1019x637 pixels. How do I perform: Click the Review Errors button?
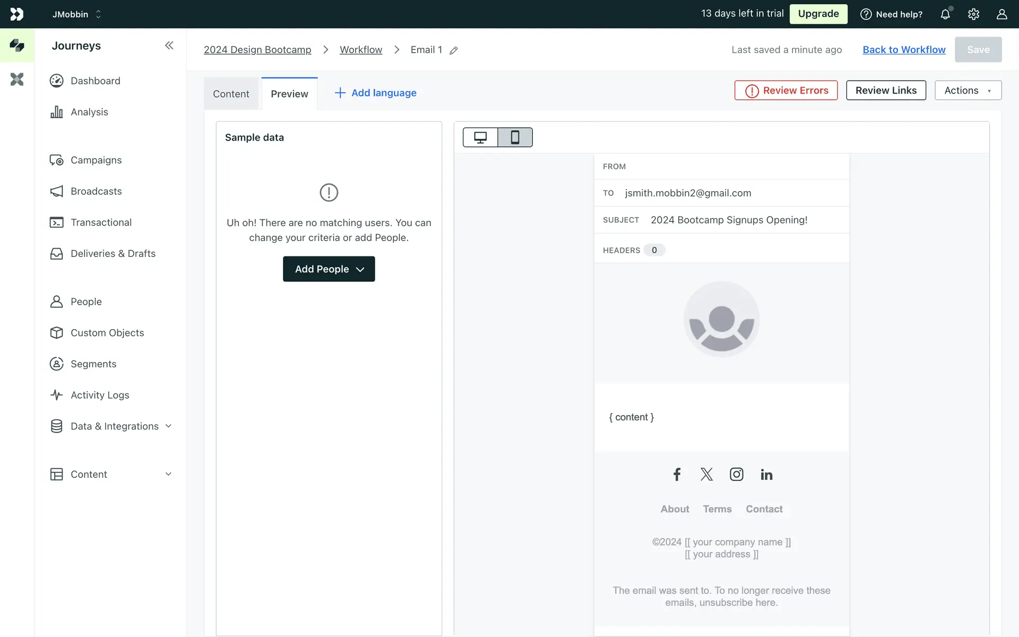coord(786,90)
